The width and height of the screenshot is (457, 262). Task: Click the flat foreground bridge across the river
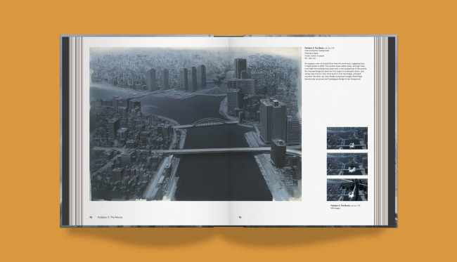click(x=216, y=151)
